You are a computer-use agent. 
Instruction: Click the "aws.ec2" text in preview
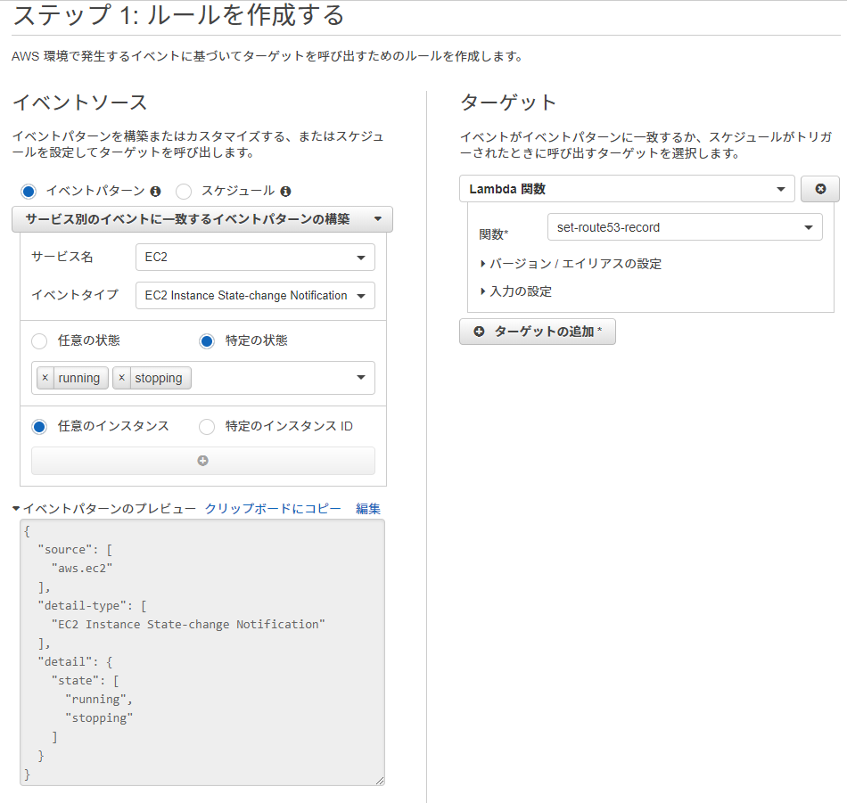pos(82,568)
